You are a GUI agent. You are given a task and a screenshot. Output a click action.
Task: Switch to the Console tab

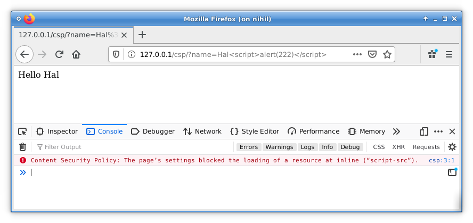(x=104, y=131)
